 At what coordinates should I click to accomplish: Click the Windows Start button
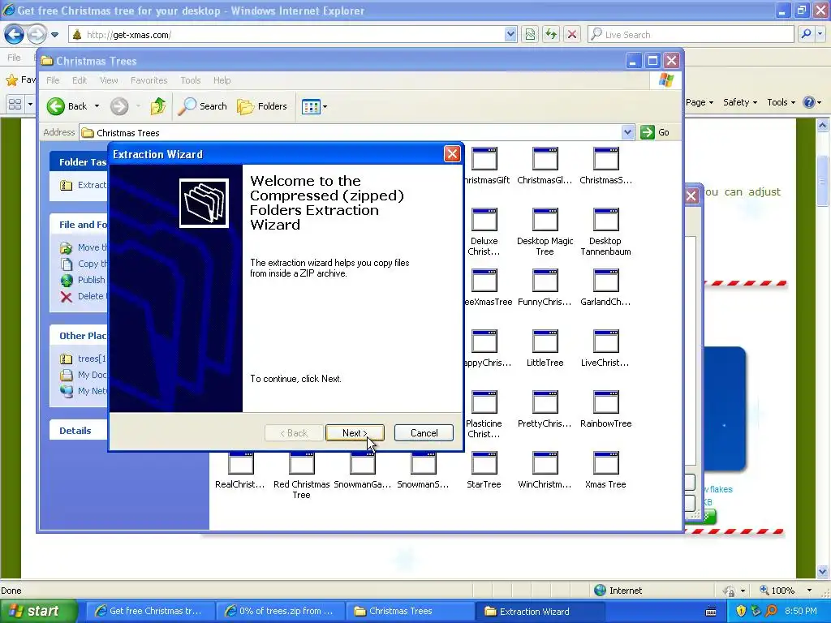38,612
